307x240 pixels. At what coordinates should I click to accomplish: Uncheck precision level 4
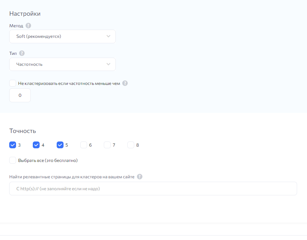pos(36,145)
